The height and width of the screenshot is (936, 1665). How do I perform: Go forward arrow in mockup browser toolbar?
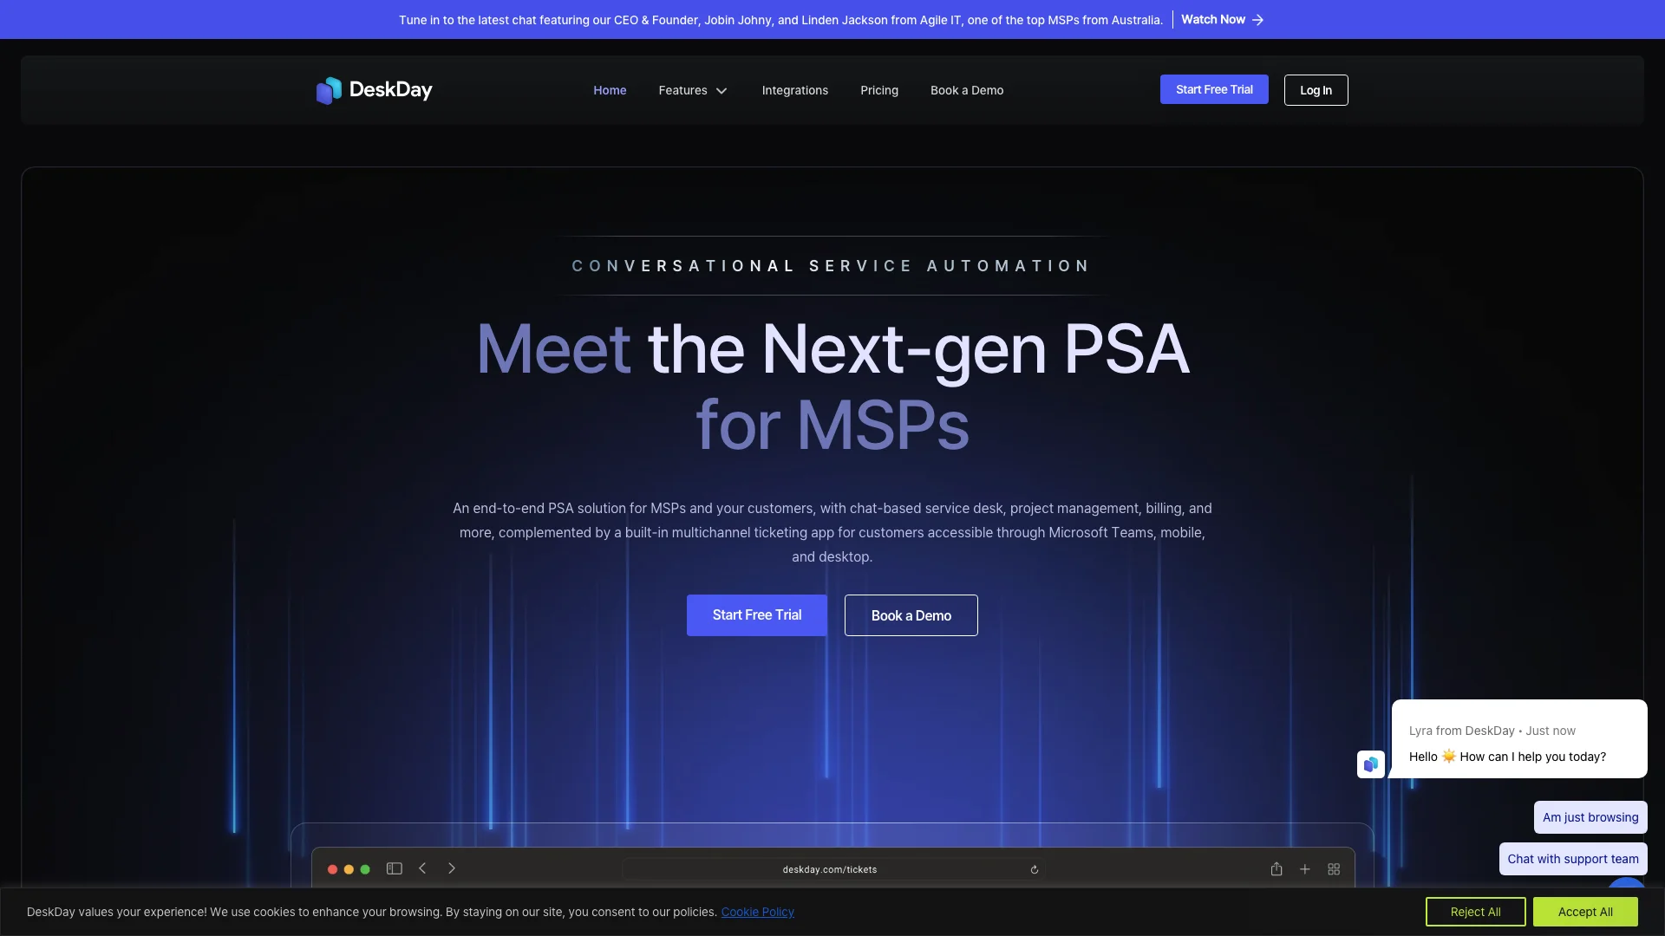pyautogui.click(x=452, y=868)
